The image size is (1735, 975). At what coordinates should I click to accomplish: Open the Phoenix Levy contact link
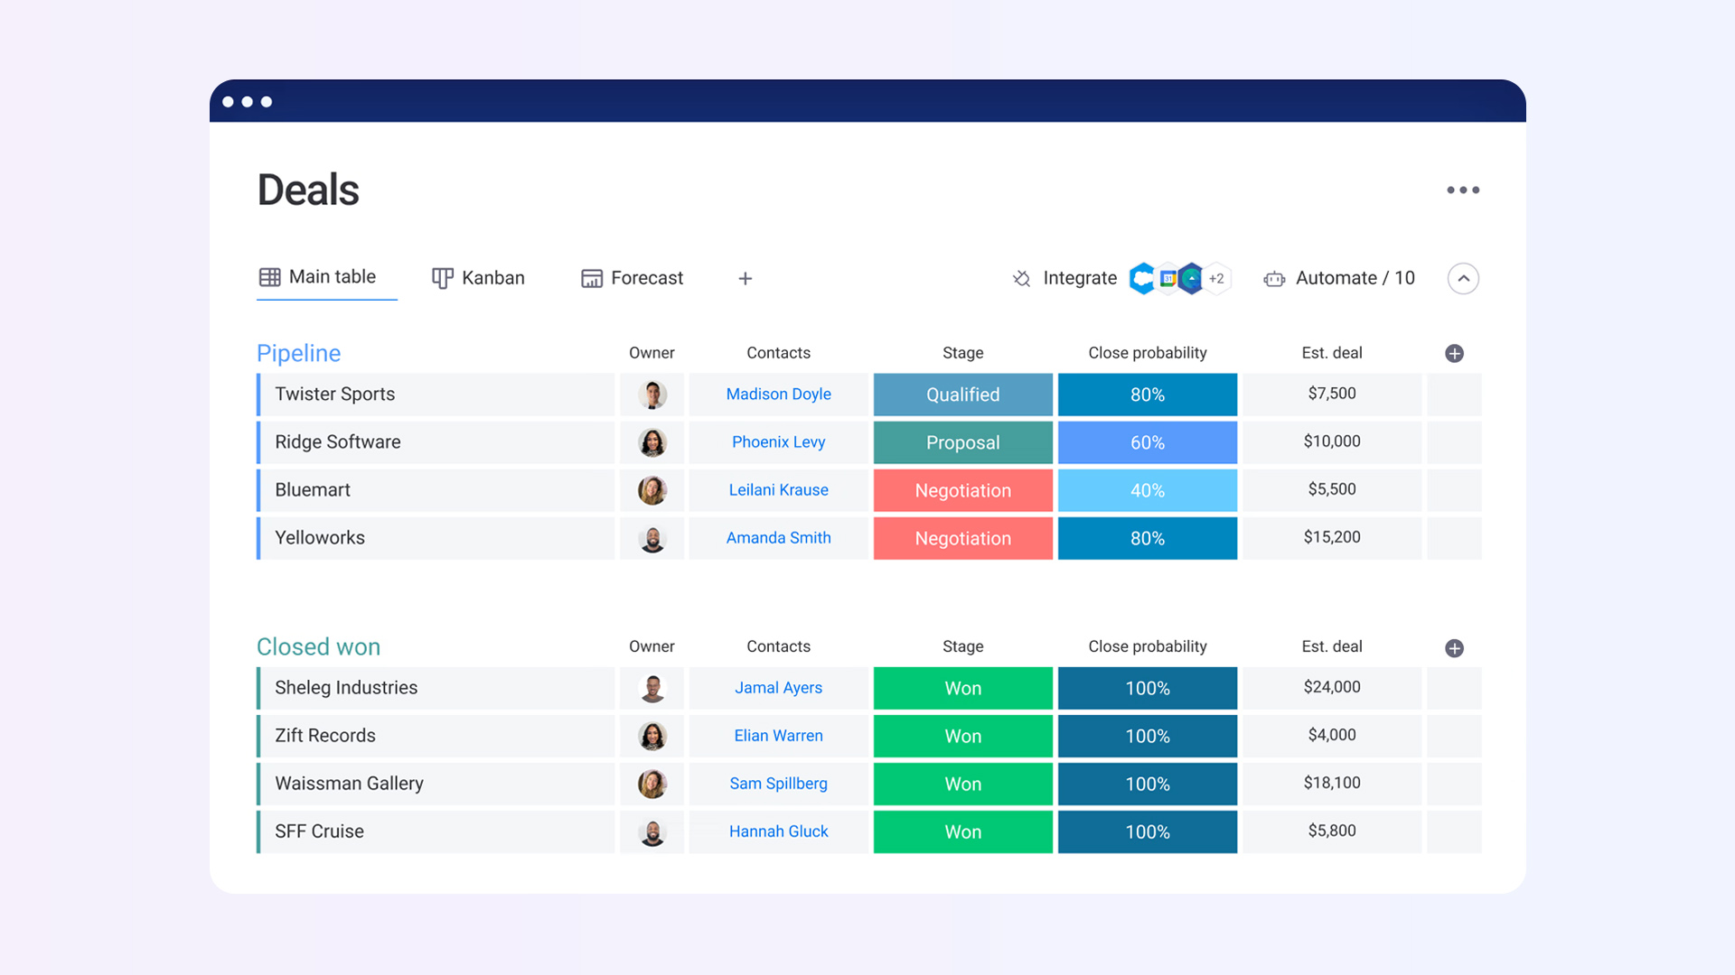778,441
